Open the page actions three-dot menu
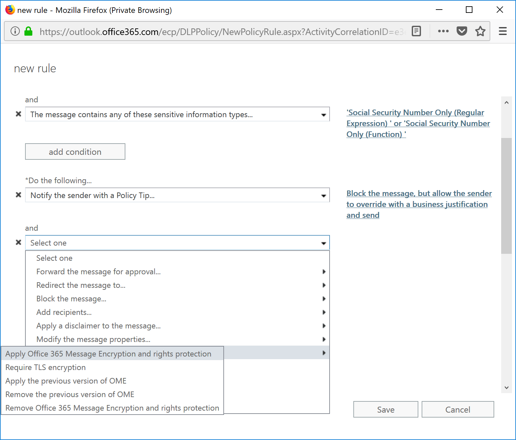This screenshot has width=516, height=440. pyautogui.click(x=443, y=31)
